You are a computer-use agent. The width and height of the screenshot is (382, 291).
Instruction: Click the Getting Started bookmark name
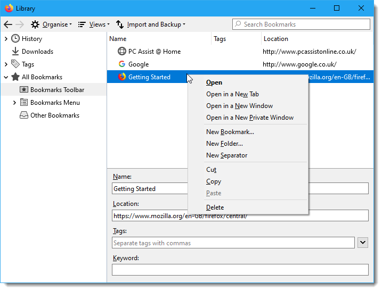click(x=149, y=77)
